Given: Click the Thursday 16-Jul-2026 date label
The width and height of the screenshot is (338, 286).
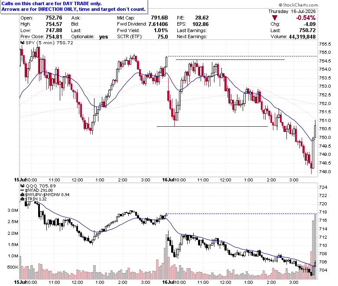Looking at the screenshot, I should 292,11.
